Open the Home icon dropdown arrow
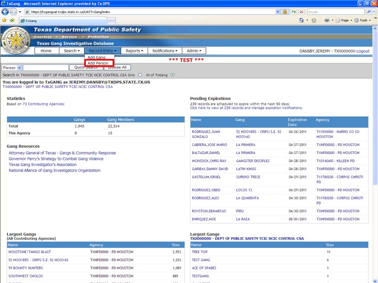Image resolution: width=378 pixels, height=283 pixels. click(x=307, y=20)
